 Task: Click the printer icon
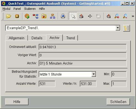pyautogui.click(x=63, y=16)
